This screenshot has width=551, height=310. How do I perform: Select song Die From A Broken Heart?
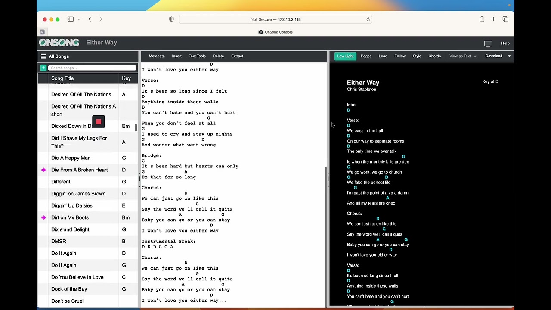coord(79,170)
